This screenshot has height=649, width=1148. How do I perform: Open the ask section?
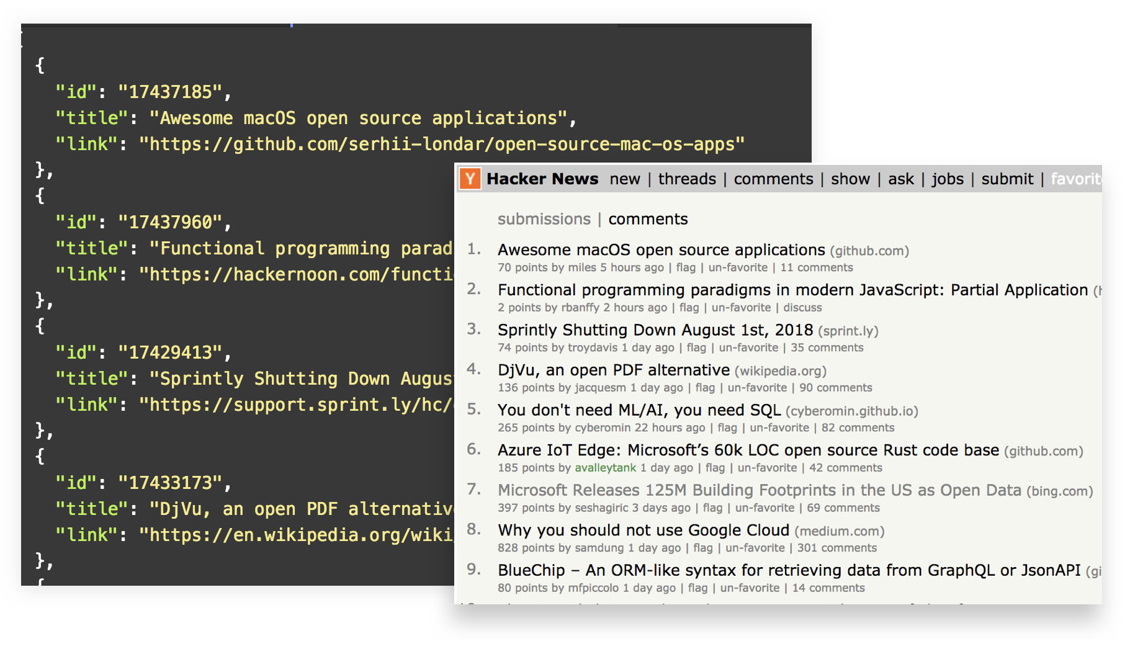901,179
